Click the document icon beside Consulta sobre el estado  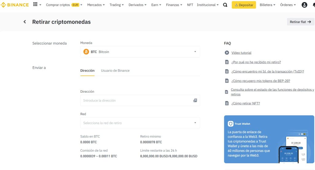coord(226,92)
